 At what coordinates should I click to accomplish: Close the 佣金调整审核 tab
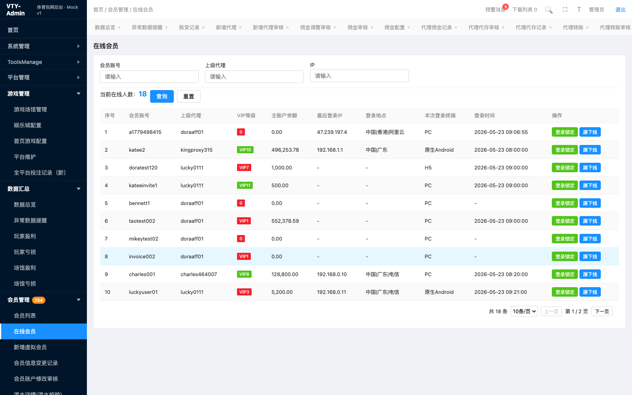click(x=335, y=27)
